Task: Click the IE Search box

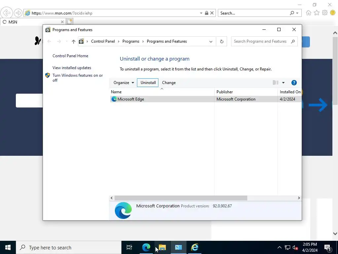Action: 253,13
